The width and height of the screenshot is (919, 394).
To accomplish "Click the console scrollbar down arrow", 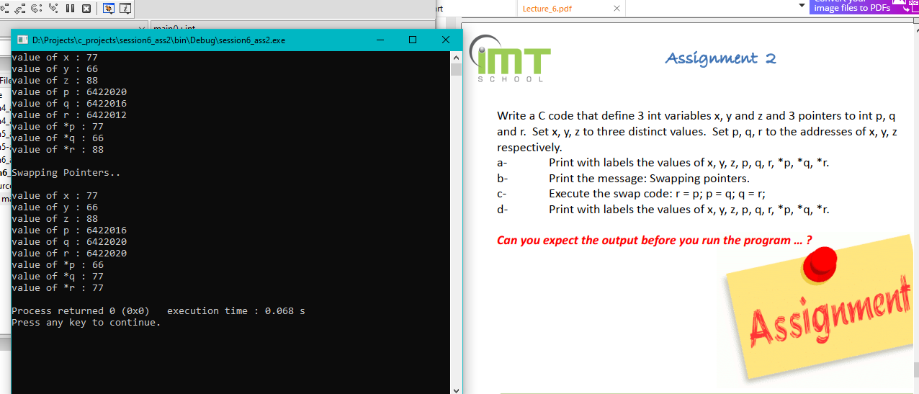I will pyautogui.click(x=455, y=389).
